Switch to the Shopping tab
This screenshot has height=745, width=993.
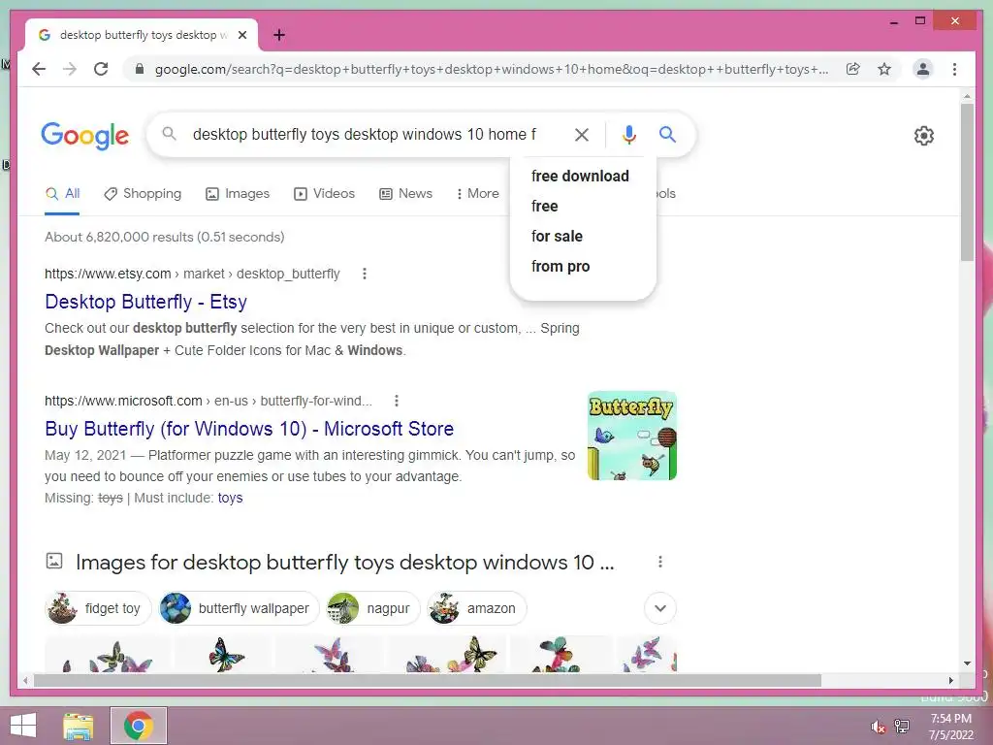pyautogui.click(x=143, y=194)
